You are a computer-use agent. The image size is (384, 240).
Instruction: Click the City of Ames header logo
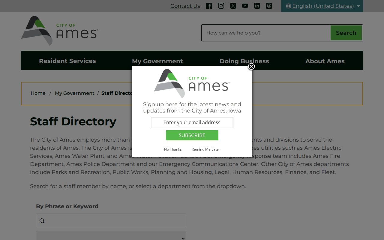(60, 31)
